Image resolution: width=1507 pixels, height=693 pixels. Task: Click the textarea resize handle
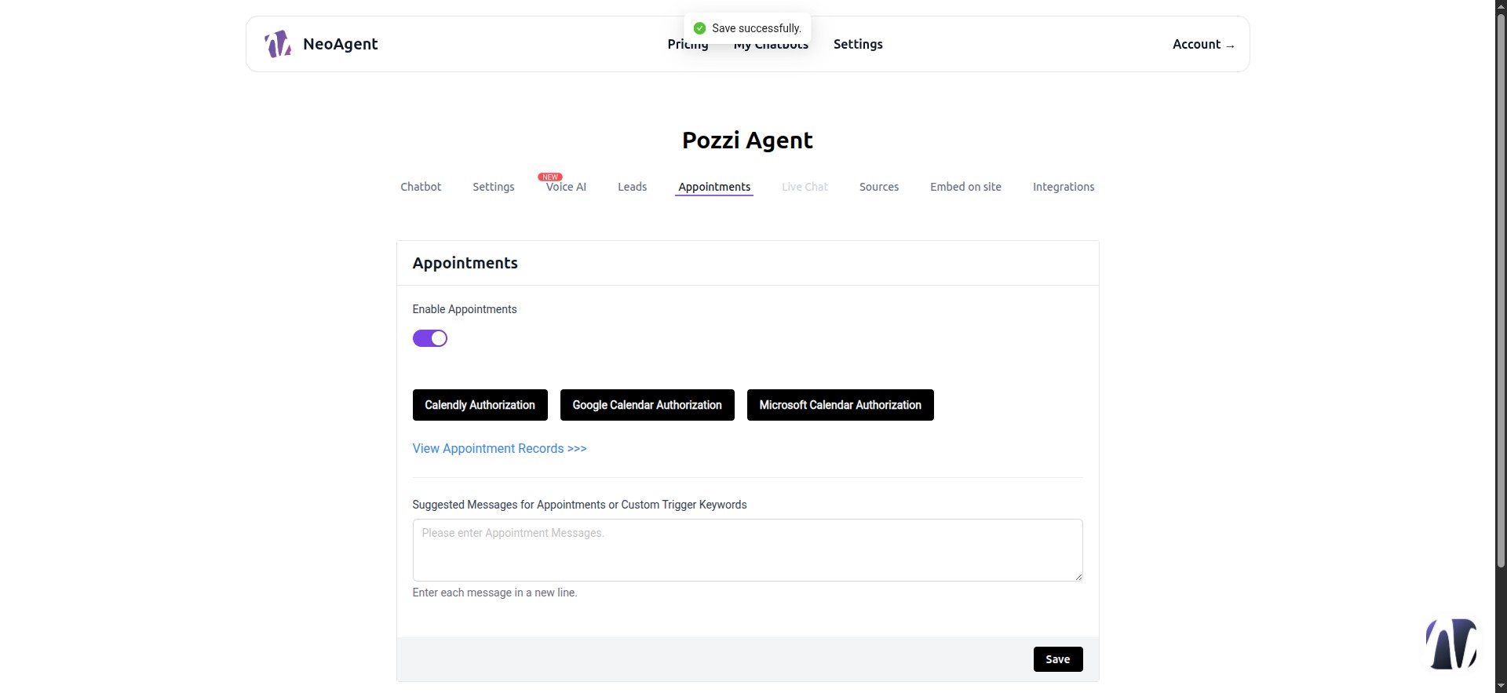(1078, 577)
